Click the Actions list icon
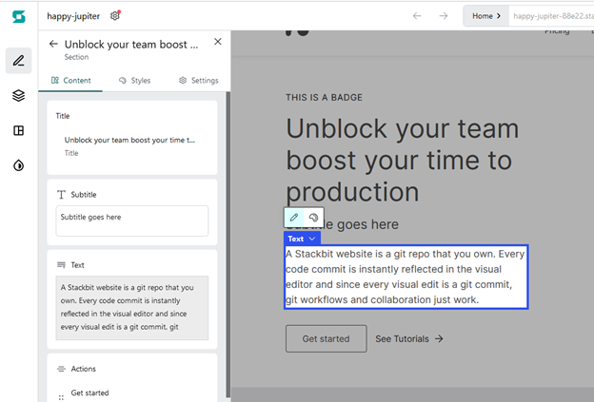The height and width of the screenshot is (402, 594). [61, 369]
